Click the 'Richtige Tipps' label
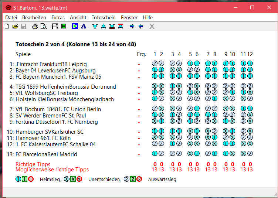The image size is (278, 198). (33, 164)
